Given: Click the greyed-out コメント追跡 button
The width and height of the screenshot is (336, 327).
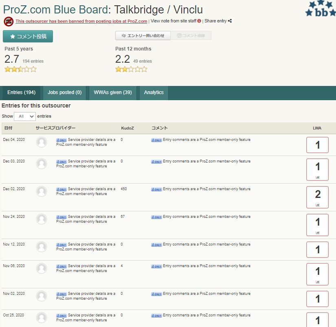Looking at the screenshot, I should pos(191,35).
